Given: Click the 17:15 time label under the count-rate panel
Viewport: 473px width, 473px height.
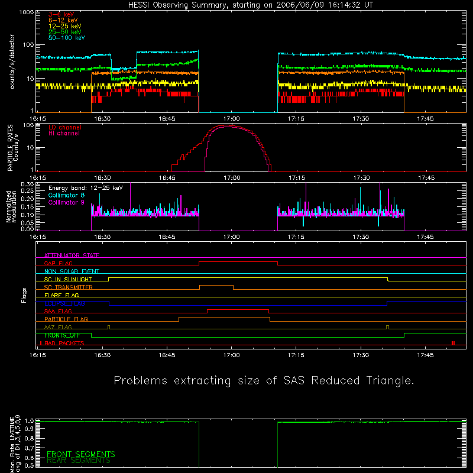Looking at the screenshot, I should pos(296,119).
